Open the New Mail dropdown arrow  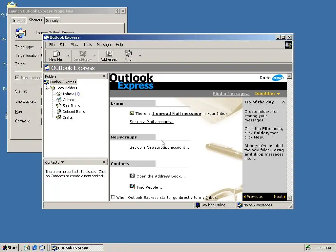(x=68, y=56)
